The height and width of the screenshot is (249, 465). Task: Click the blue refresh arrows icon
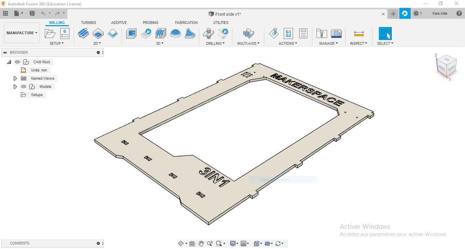(278, 244)
